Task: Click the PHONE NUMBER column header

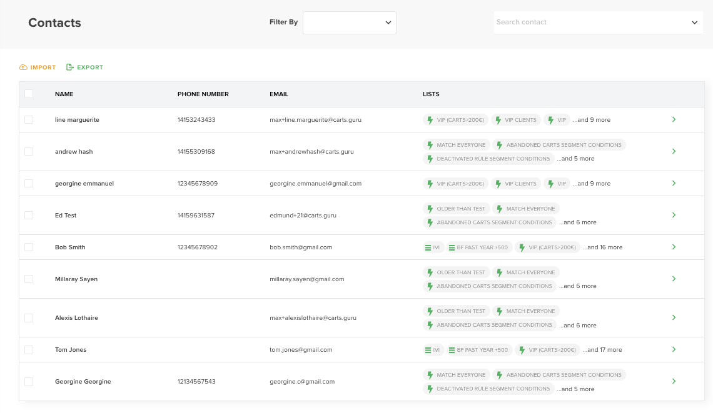Action: coord(203,94)
